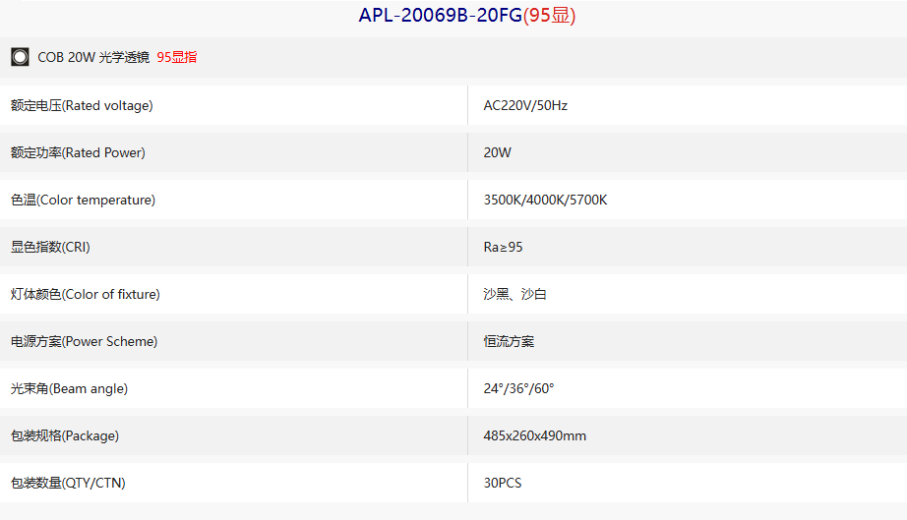This screenshot has width=907, height=520.
Task: Click the '沙黑、沙白' value
Action: (x=514, y=295)
